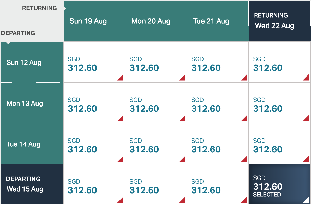
Task: Click the red triangle on Mon 13 Aug / Mon 20 Aug fare
Action: coord(182,119)
